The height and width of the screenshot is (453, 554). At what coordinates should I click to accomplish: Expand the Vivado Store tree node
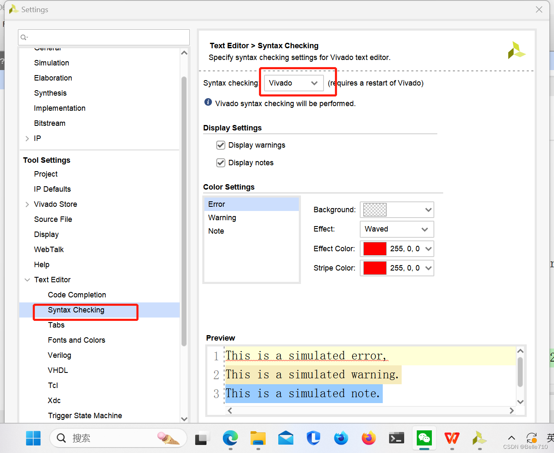pos(27,204)
